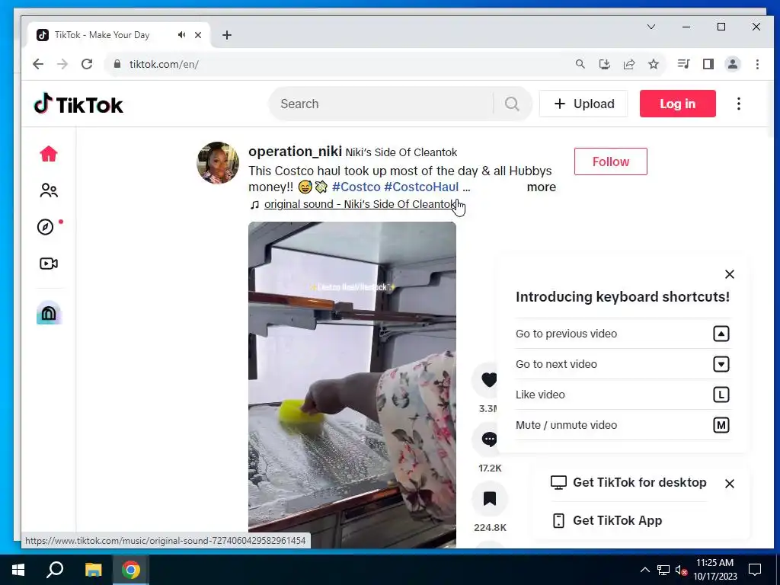
Task: Open Chrome's three-dot menu
Action: (757, 64)
